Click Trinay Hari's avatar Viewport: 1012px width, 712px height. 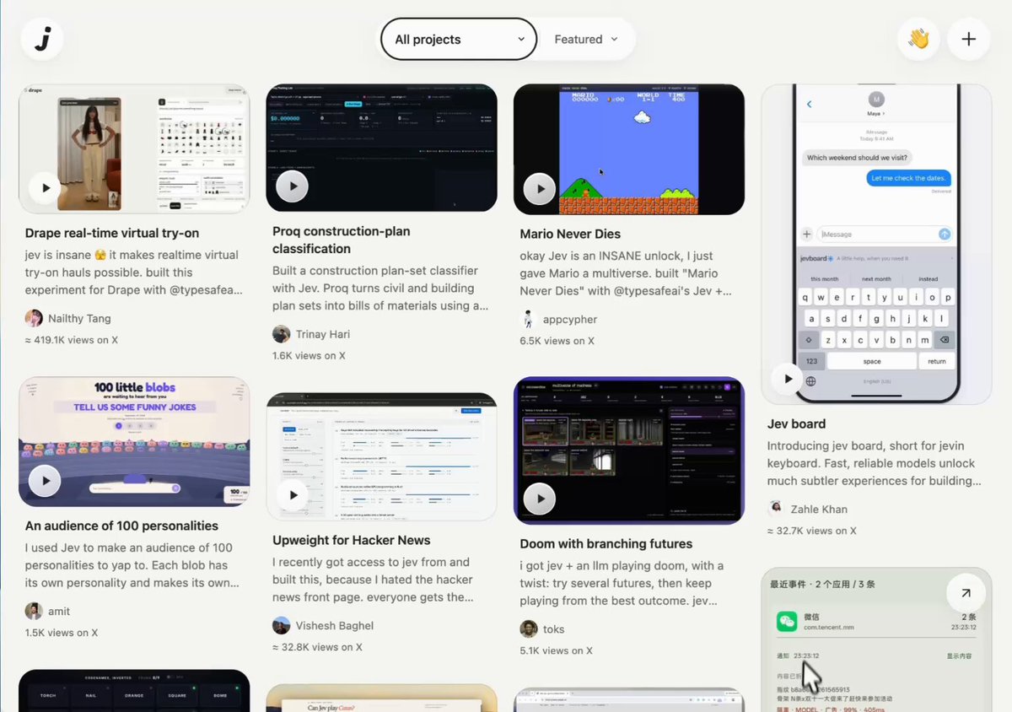[282, 334]
